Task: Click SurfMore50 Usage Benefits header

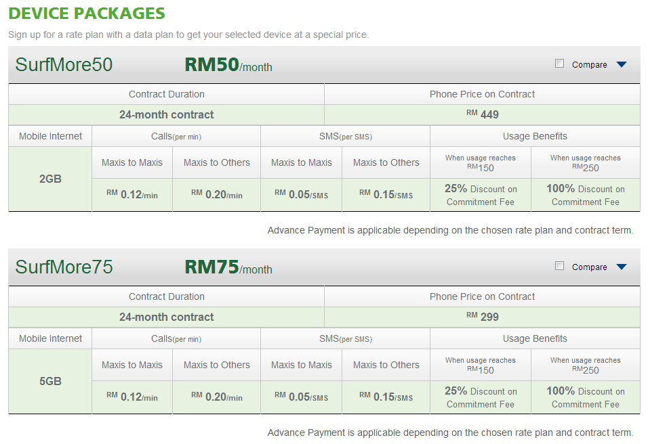Action: tap(535, 136)
